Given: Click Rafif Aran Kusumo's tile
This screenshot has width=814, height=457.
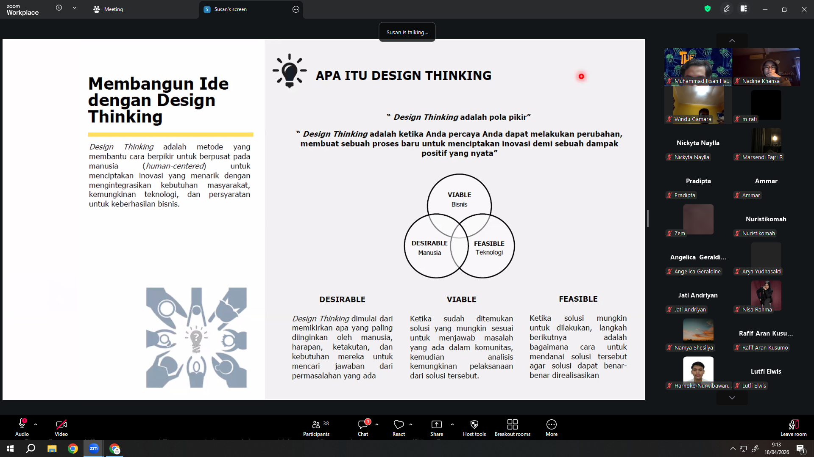Looking at the screenshot, I should [x=766, y=333].
